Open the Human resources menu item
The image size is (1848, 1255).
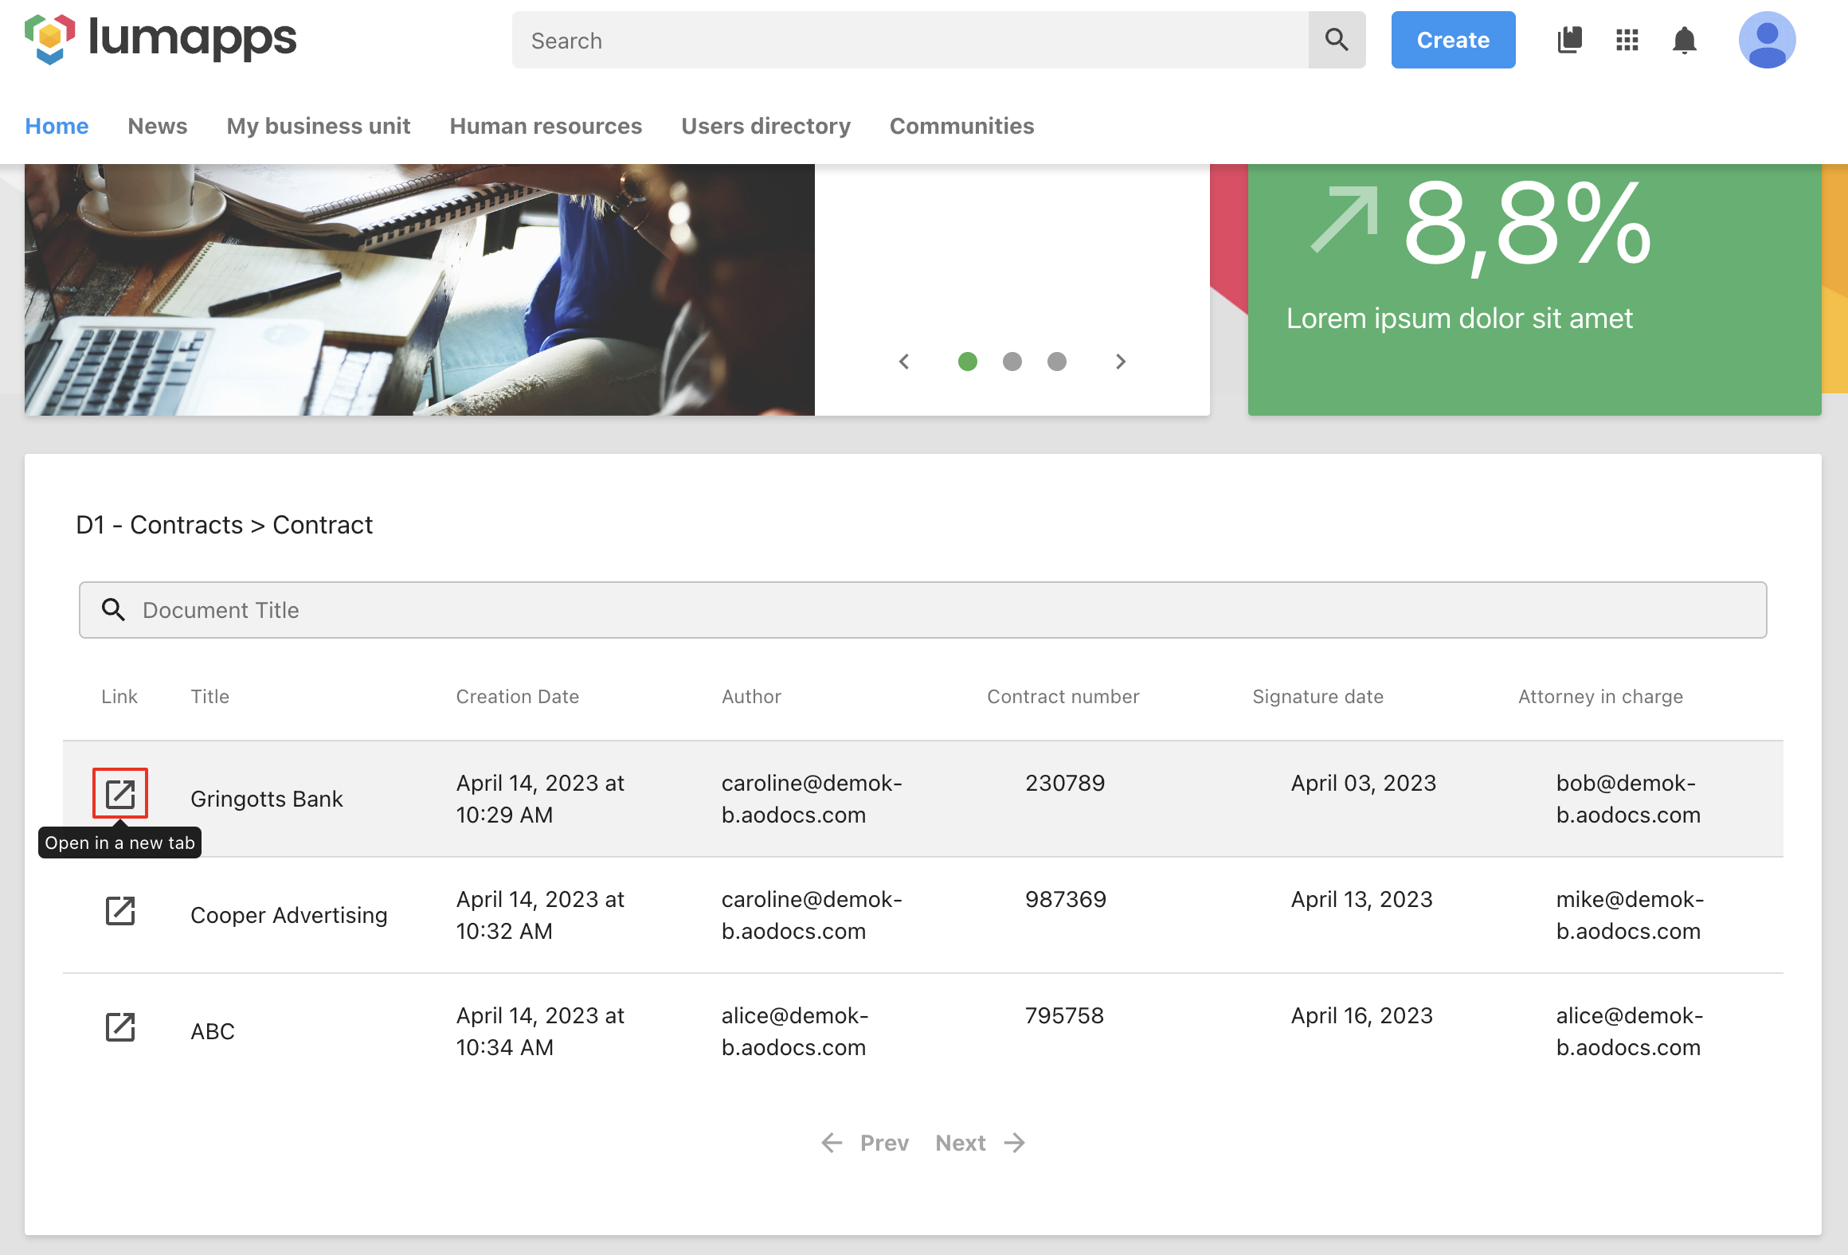coord(546,126)
